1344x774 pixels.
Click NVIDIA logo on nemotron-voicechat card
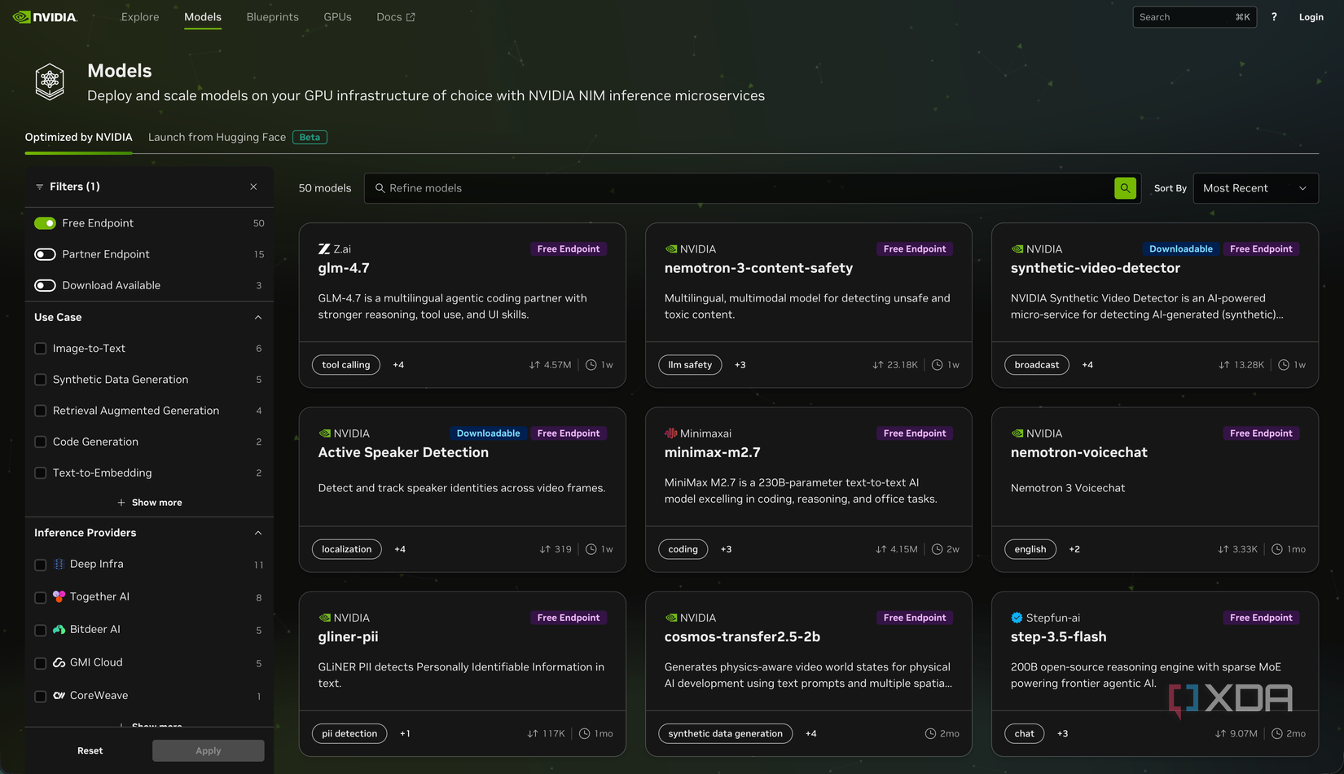click(x=1017, y=433)
